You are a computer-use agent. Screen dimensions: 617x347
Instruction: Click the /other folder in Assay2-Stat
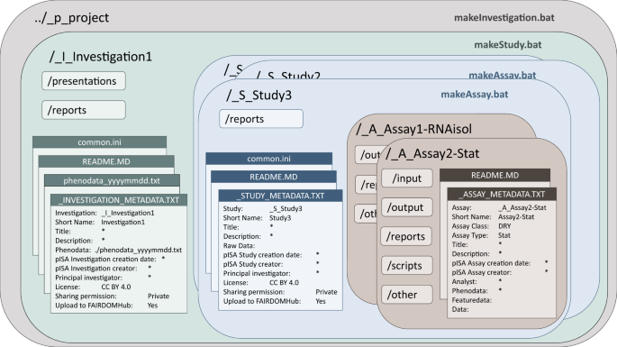(407, 294)
